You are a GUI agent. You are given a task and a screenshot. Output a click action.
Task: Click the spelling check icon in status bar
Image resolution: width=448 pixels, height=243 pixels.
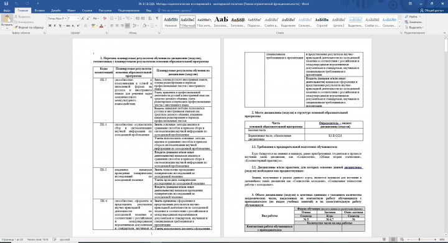54,239
